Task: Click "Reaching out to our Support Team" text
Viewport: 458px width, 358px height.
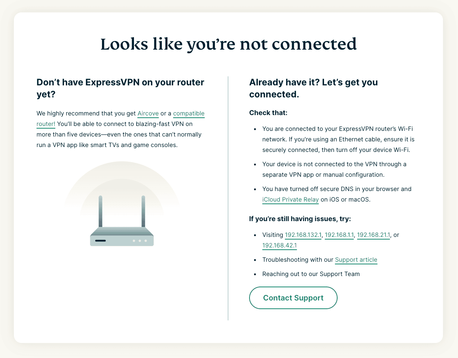Action: [311, 274]
